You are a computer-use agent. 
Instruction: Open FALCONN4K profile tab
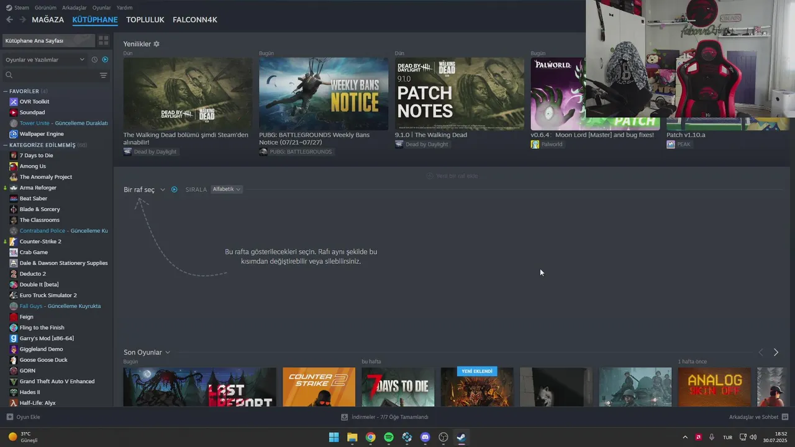[x=195, y=20]
